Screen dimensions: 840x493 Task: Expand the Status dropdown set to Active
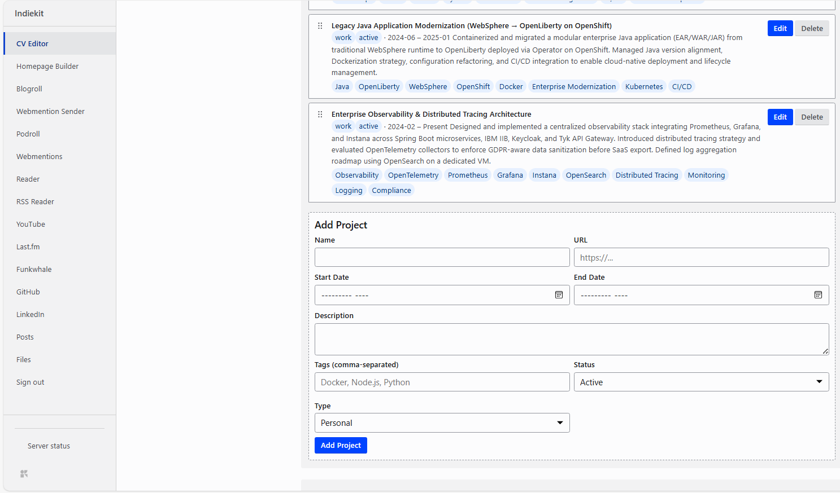point(701,382)
